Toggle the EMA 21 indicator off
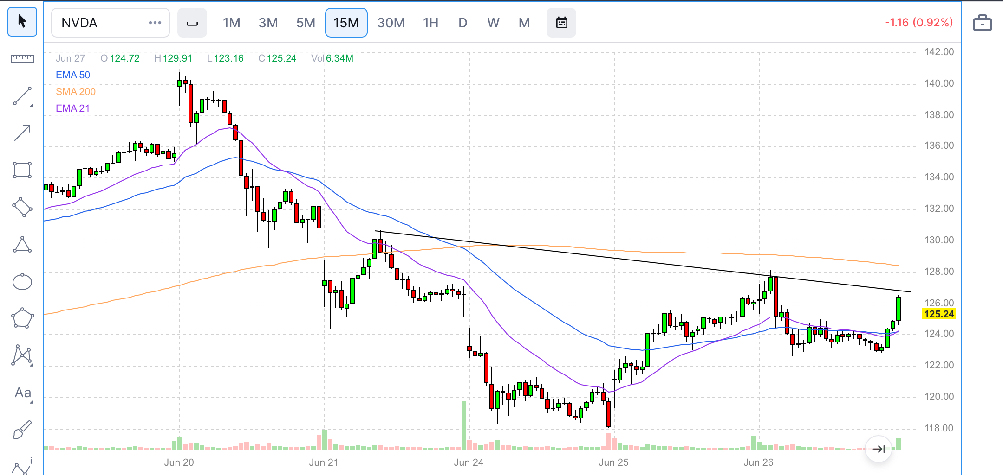The height and width of the screenshot is (475, 1003). [72, 108]
